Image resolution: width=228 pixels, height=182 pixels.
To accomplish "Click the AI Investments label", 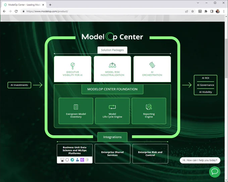I will click(19, 85).
